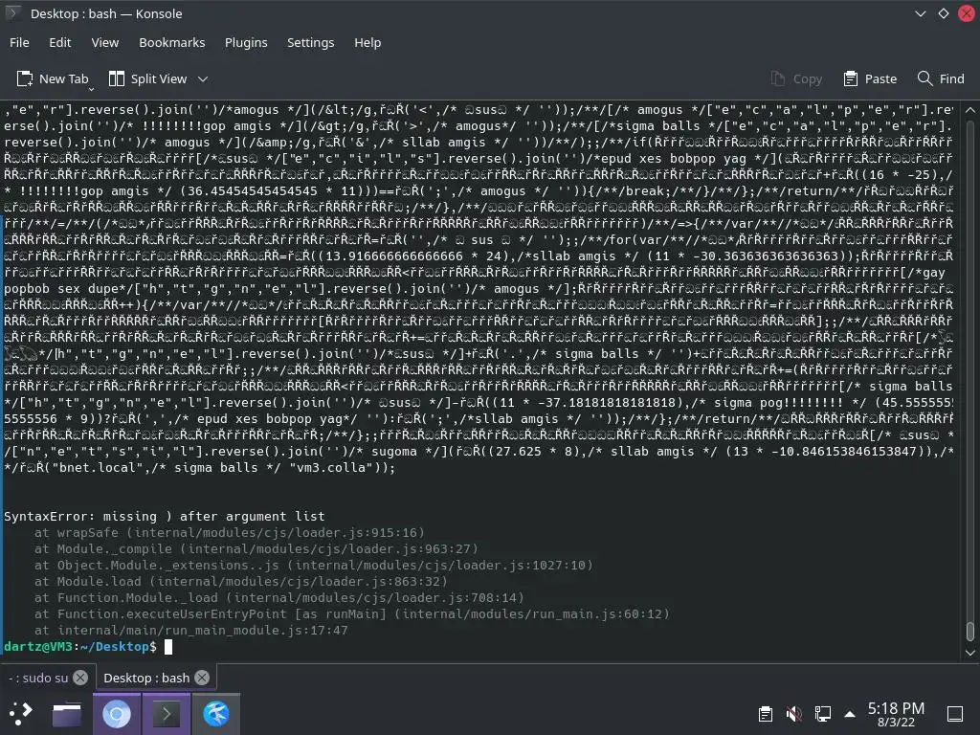Viewport: 980px width, 735px height.
Task: Click the terminal scrollbar handle
Action: (970, 632)
